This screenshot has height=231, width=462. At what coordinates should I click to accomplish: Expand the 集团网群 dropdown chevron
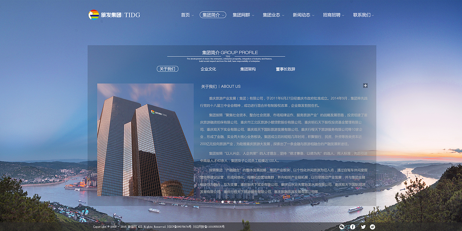coord(253,15)
